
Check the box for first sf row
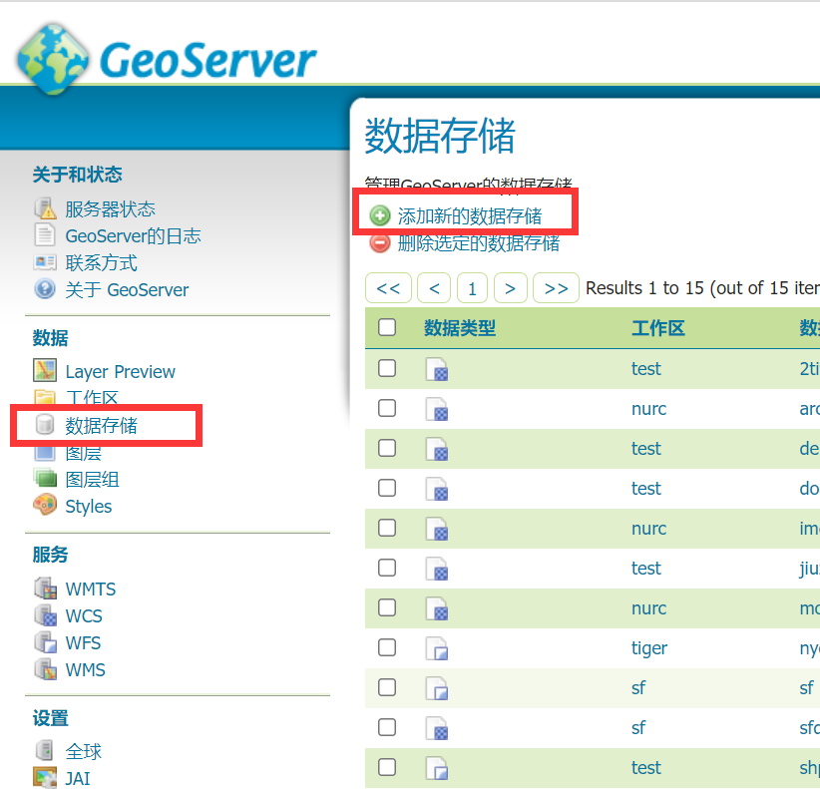pos(387,687)
